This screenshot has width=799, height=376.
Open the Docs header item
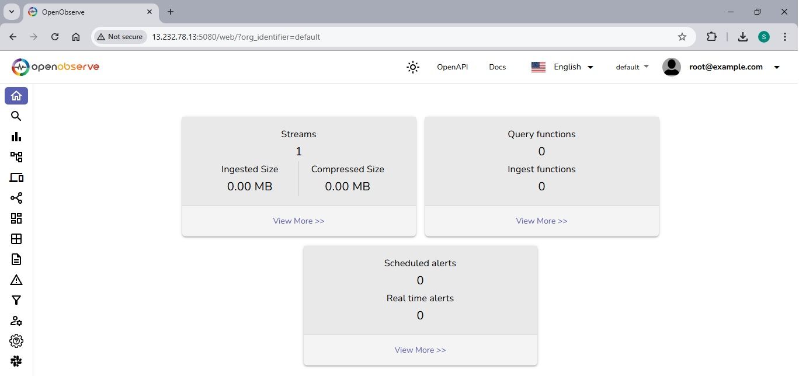[497, 67]
